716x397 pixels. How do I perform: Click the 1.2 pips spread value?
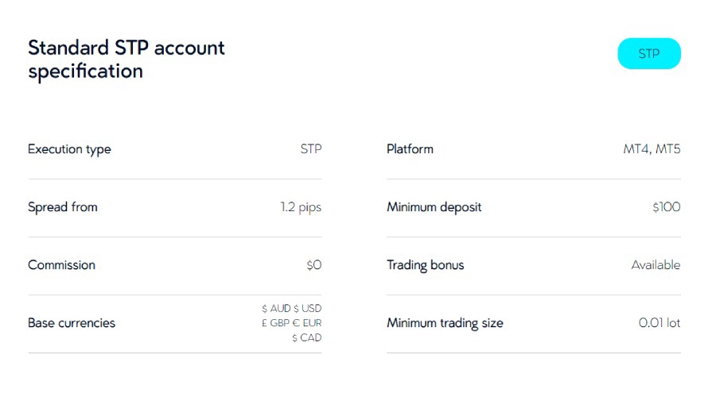coord(301,207)
